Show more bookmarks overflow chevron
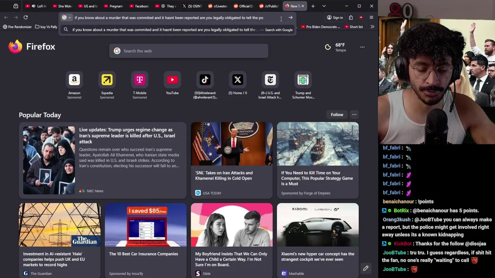This screenshot has width=495, height=278. point(372,27)
